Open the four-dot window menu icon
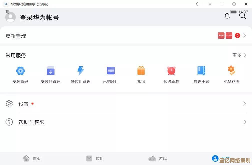 pos(210,4)
